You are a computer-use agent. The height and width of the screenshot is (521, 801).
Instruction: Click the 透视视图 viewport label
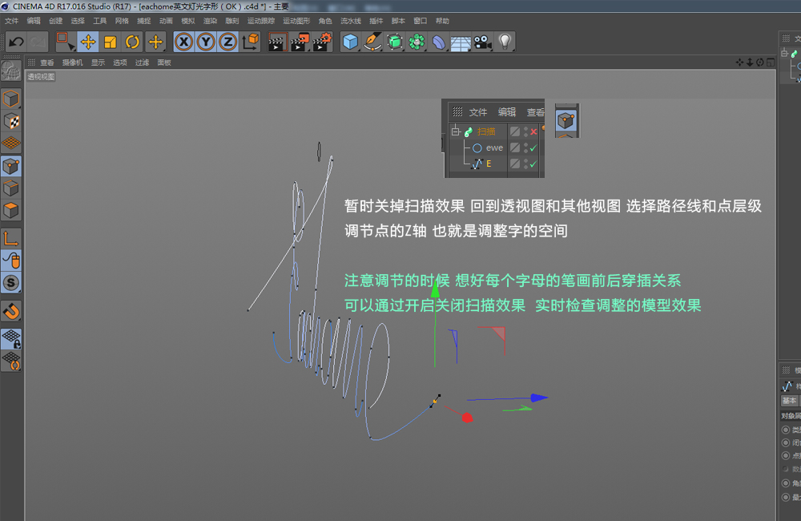[41, 77]
